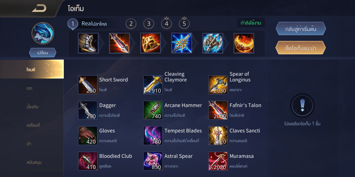This screenshot has width=355, height=177.
Task: Switch to item set number 3
Action: click(149, 24)
